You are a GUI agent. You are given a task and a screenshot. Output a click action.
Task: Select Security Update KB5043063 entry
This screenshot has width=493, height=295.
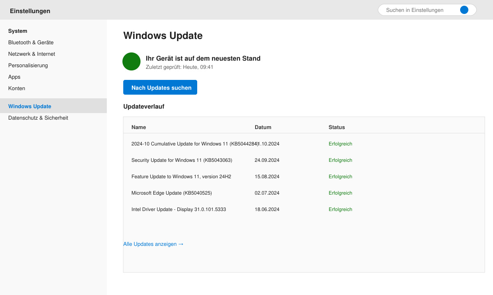304,160
